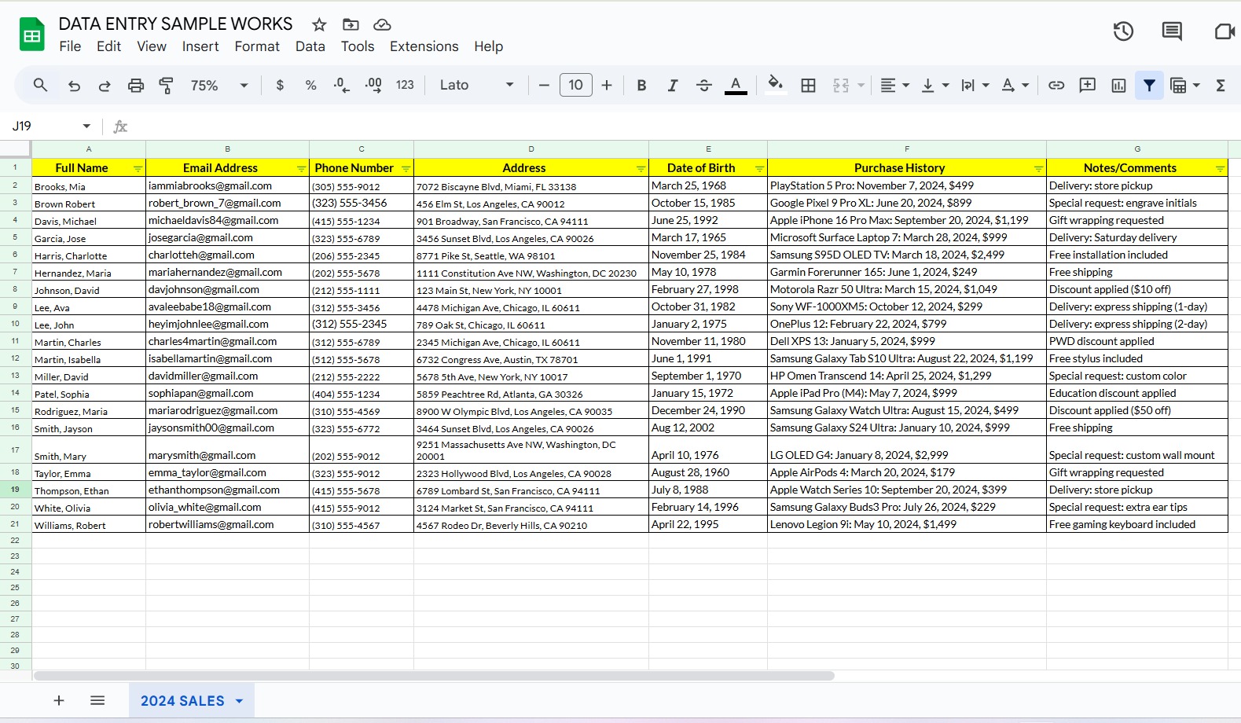The height and width of the screenshot is (723, 1241).
Task: Decrease font size with minus button
Action: pos(544,85)
